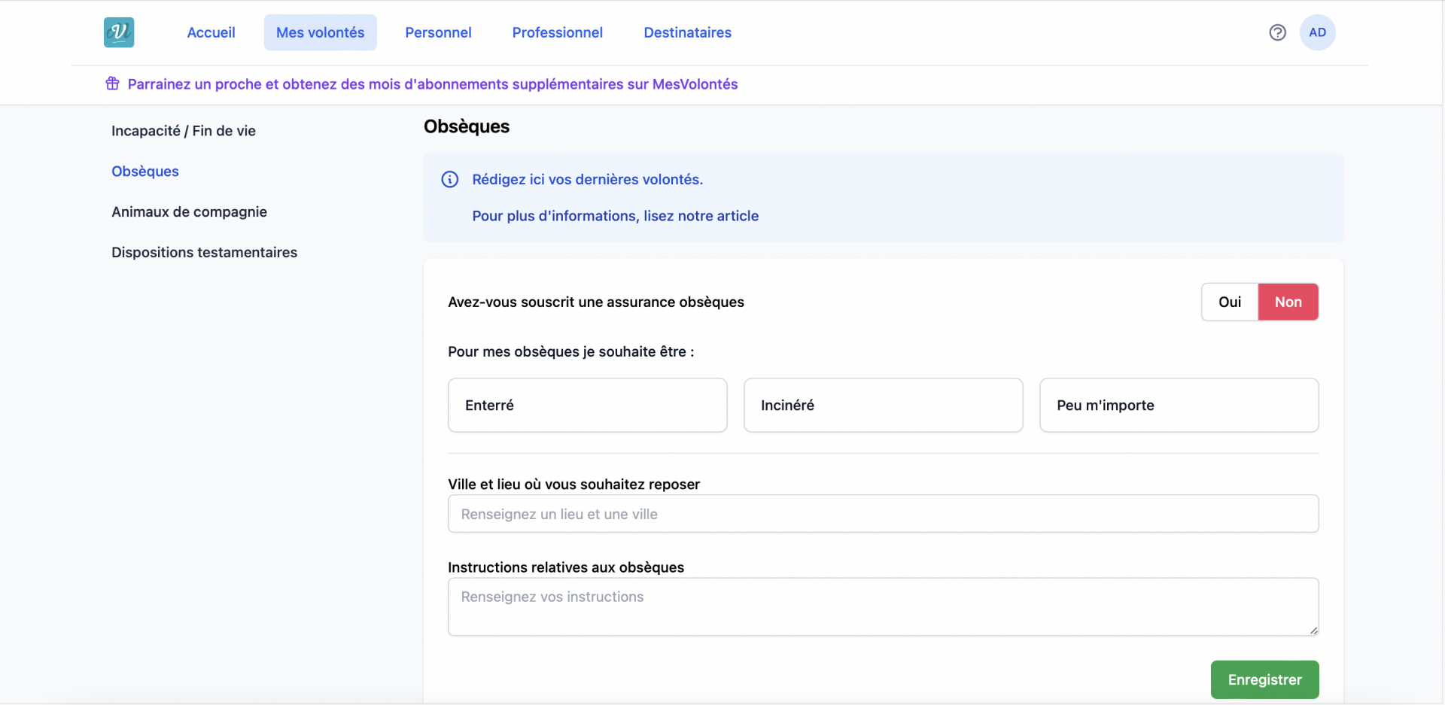Viewport: 1445px width, 705px height.
Task: Open Dispositions testamentaires section
Action: [x=204, y=253]
